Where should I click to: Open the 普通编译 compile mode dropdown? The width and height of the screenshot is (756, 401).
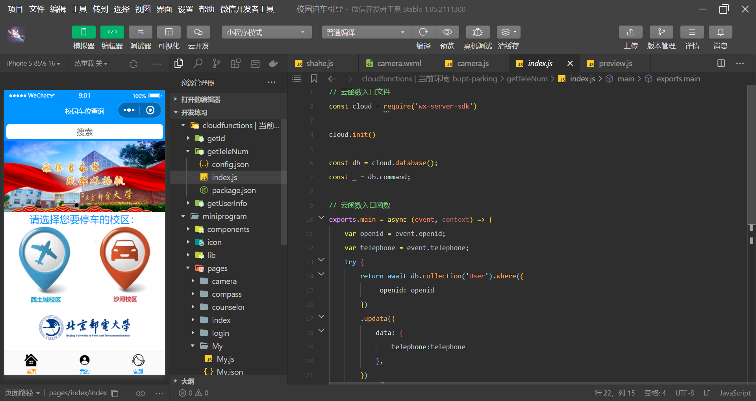click(x=367, y=32)
